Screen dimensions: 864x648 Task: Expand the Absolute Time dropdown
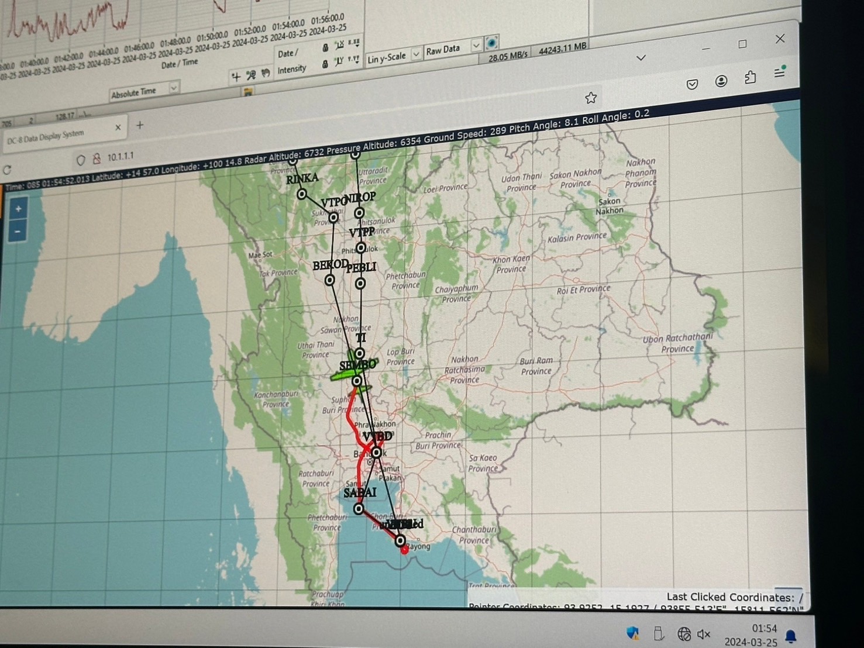click(x=174, y=88)
